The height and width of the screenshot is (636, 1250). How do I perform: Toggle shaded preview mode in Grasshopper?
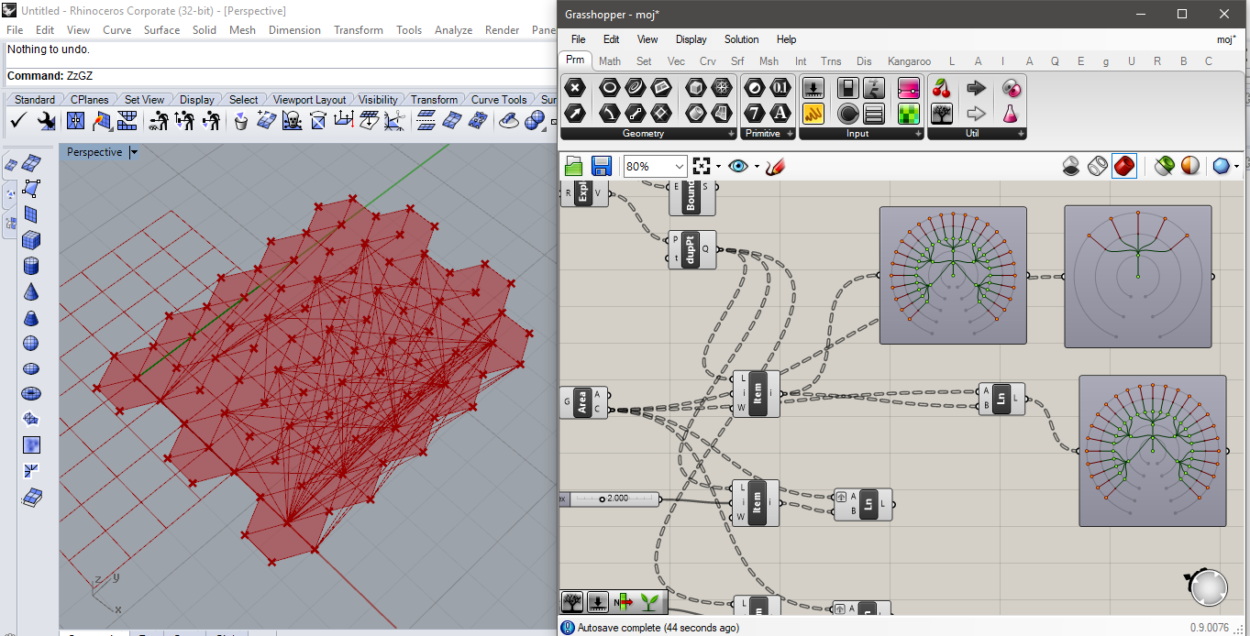point(1124,166)
